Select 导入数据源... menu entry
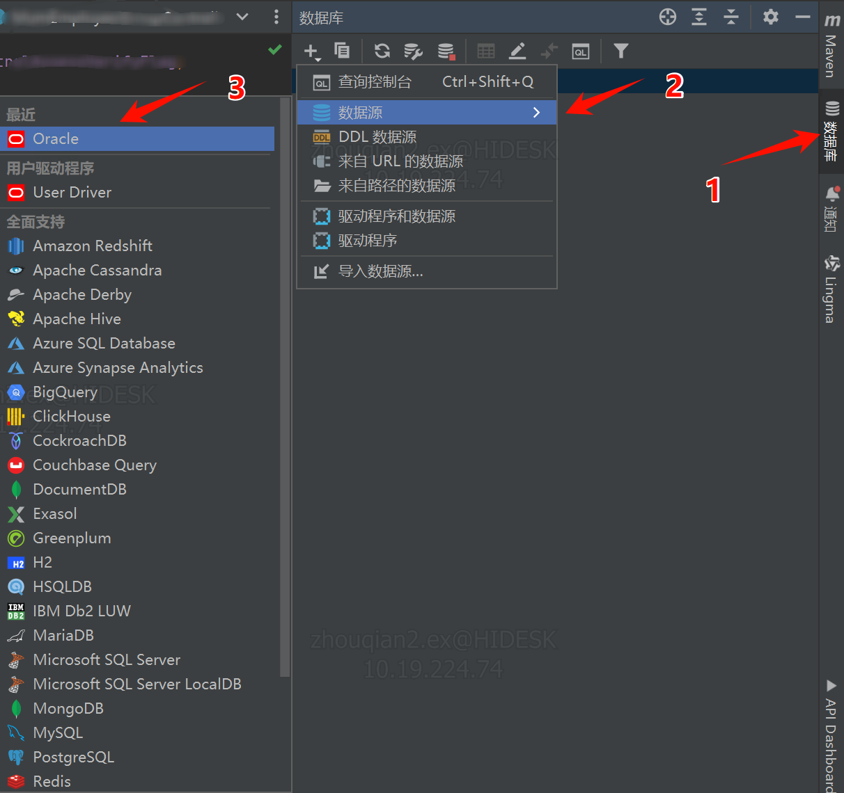Screen dimensions: 844x793 427,271
